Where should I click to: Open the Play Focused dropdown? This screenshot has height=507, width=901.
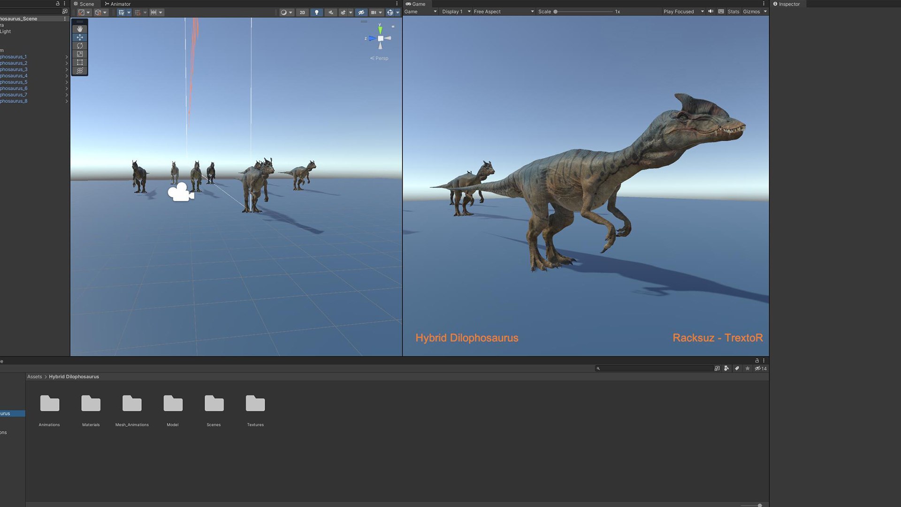683,11
